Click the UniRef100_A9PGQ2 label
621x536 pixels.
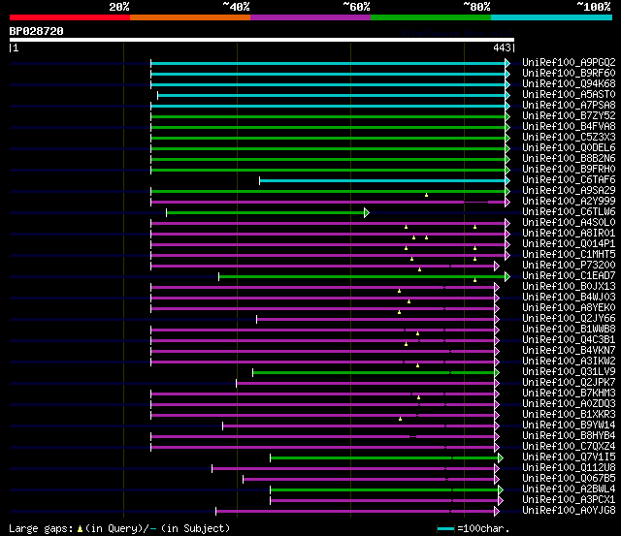click(569, 62)
